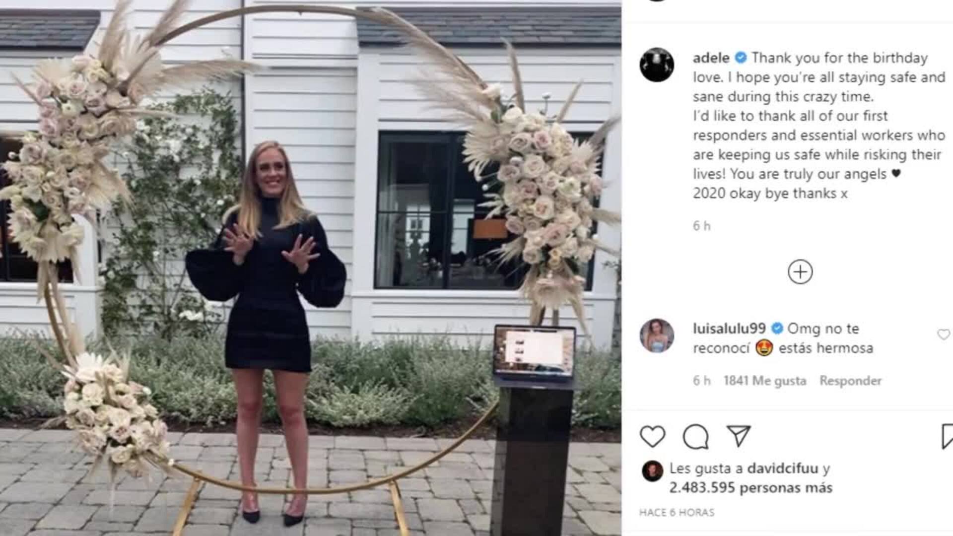Screen dimensions: 953x536
Task: Click the verified badge next to adele
Action: coord(741,58)
